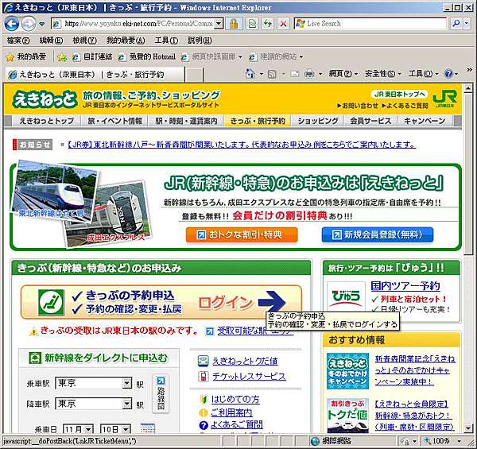Select えきねっとトップ navigation tab
The height and width of the screenshot is (449, 477).
point(47,121)
